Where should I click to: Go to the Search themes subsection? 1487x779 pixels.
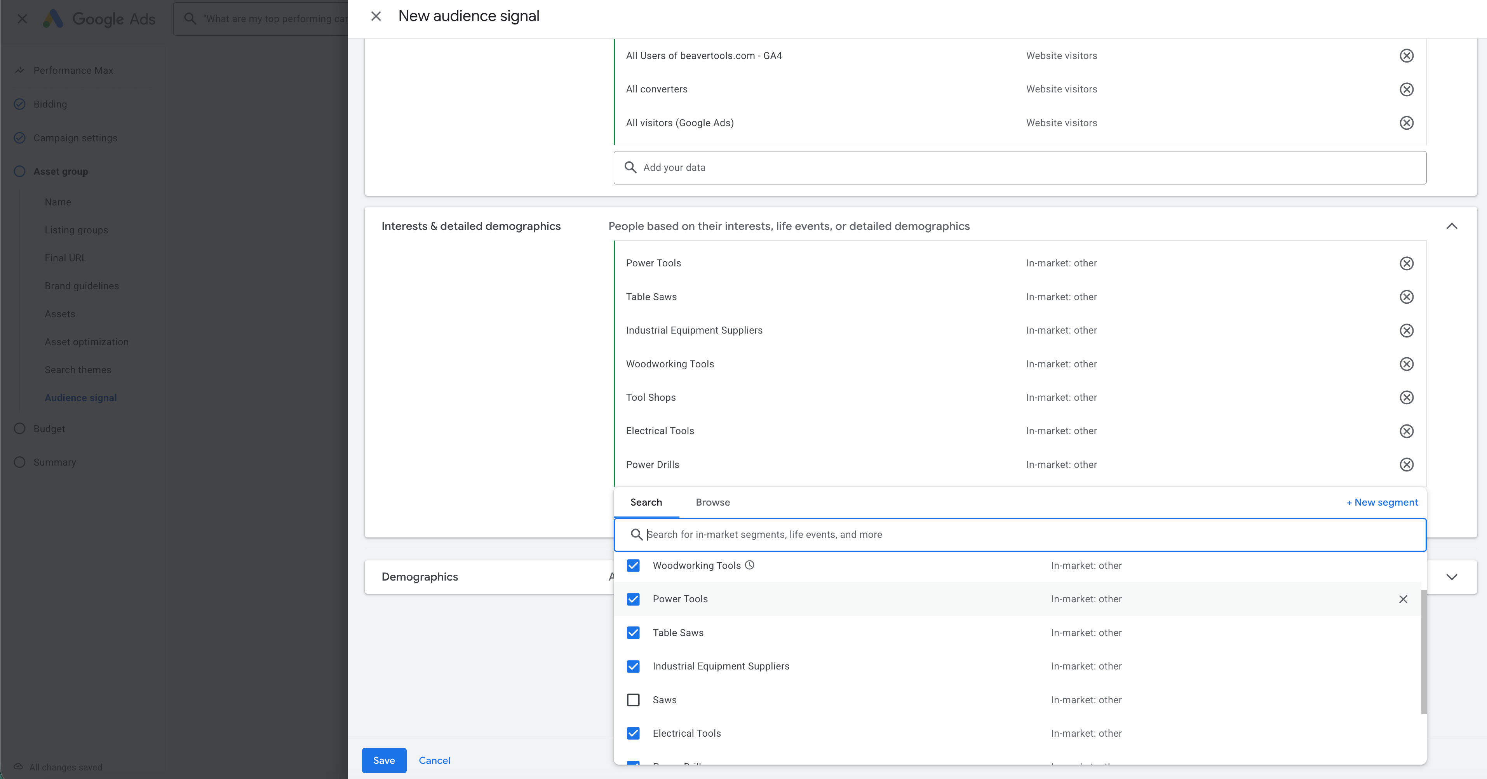77,370
